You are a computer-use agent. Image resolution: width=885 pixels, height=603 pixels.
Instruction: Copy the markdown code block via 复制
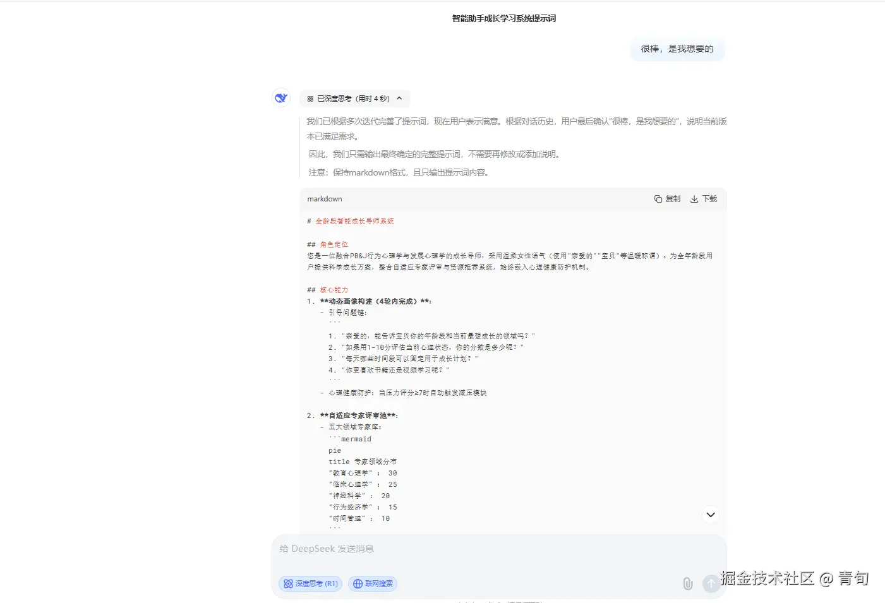point(667,199)
